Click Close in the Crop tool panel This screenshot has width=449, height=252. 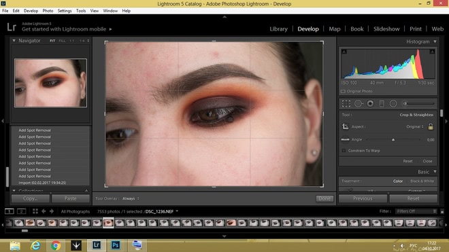(x=427, y=161)
